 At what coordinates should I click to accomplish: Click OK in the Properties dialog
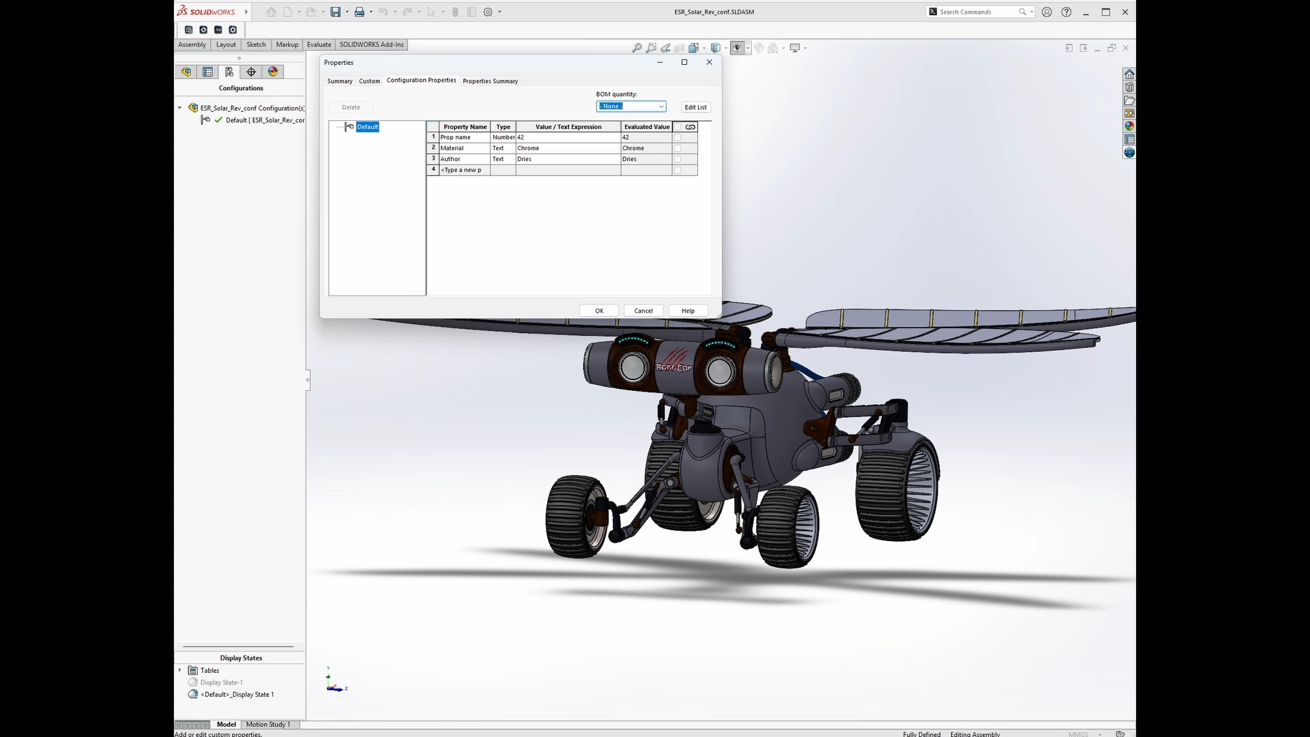(x=599, y=310)
